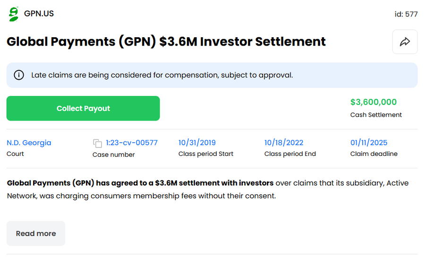Click the Case number label text
The width and height of the screenshot is (425, 260).
point(113,154)
